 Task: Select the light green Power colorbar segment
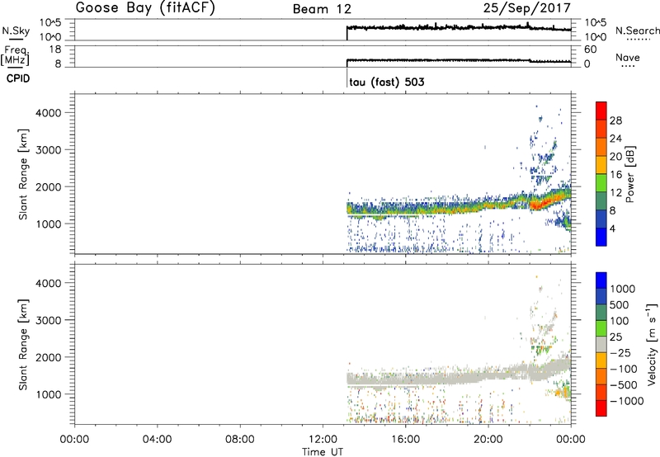(x=601, y=182)
